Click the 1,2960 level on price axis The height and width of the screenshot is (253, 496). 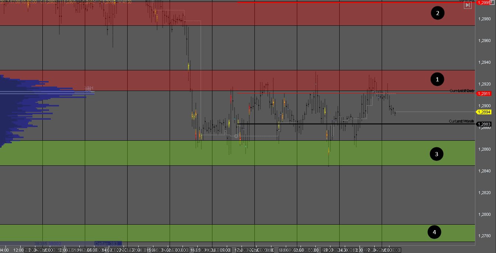point(484,41)
